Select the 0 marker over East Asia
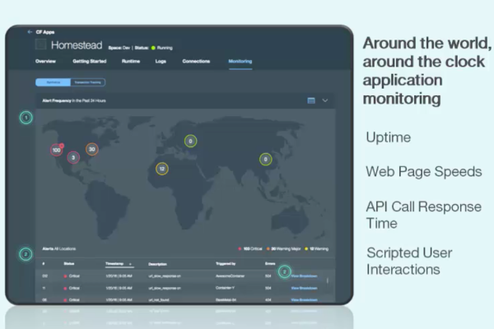 [265, 160]
